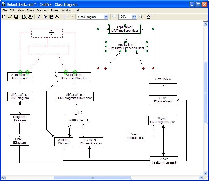Open print preview icon in toolbar
Screen dimensions: 209x181
pyautogui.click(x=24, y=17)
